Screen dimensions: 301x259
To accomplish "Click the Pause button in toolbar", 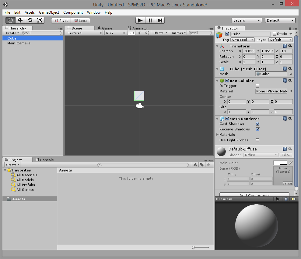I will (x=150, y=20).
